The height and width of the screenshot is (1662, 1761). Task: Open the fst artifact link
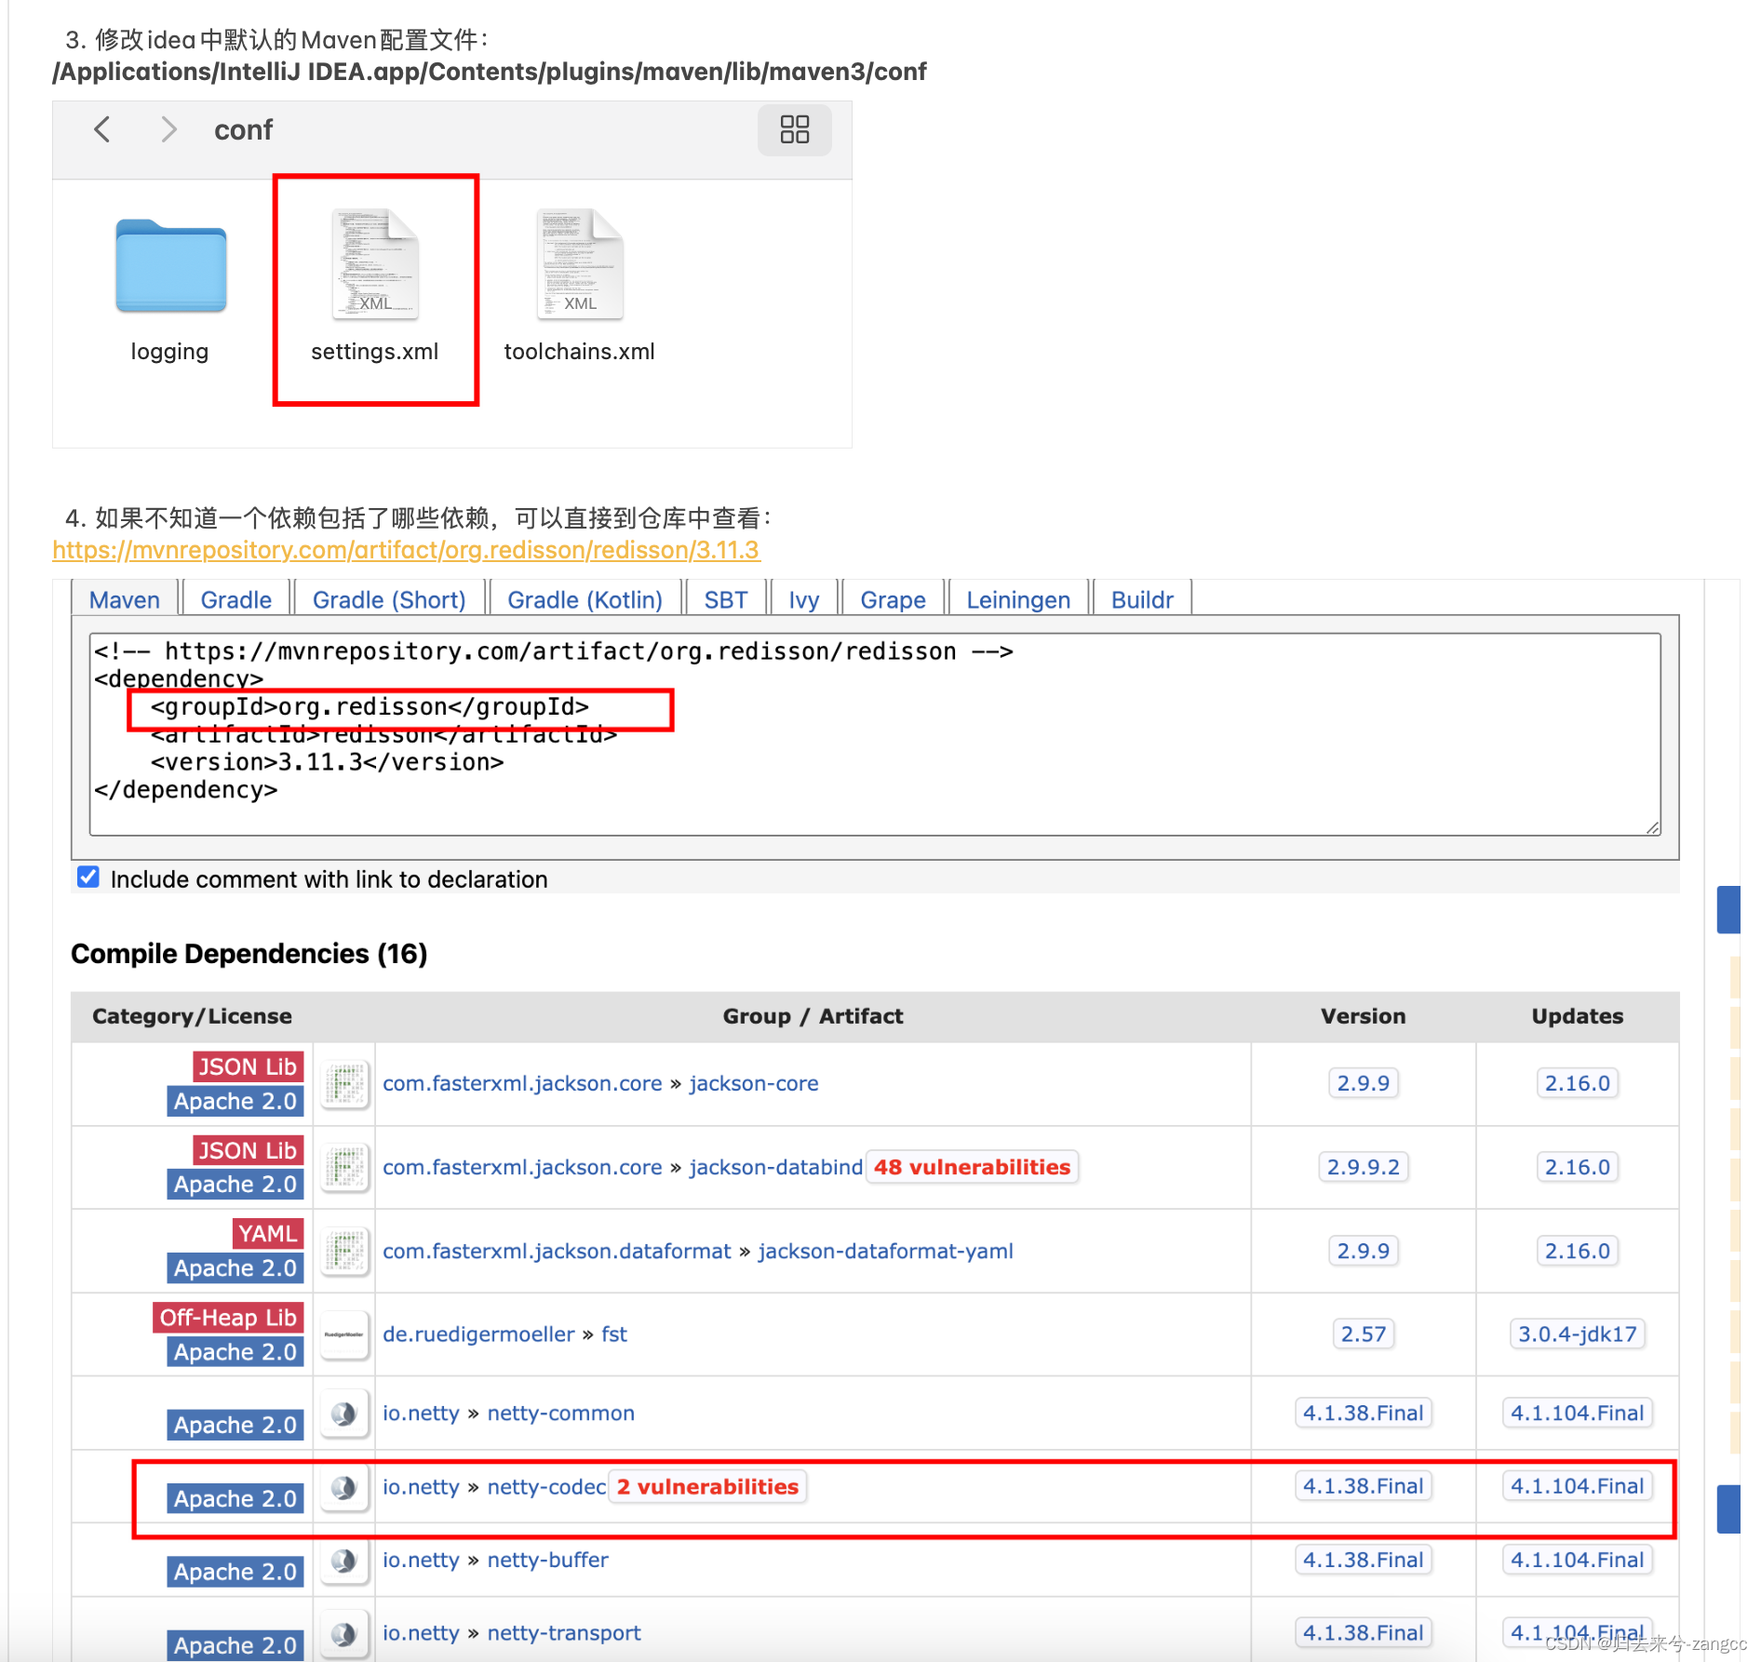(x=614, y=1334)
